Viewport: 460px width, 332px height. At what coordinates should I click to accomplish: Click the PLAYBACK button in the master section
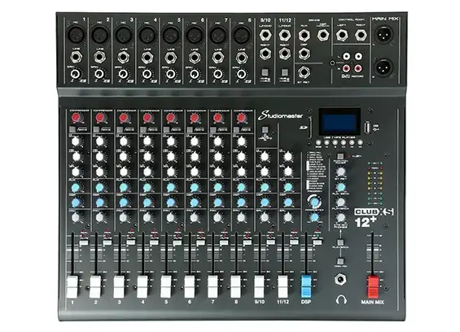pyautogui.click(x=340, y=242)
